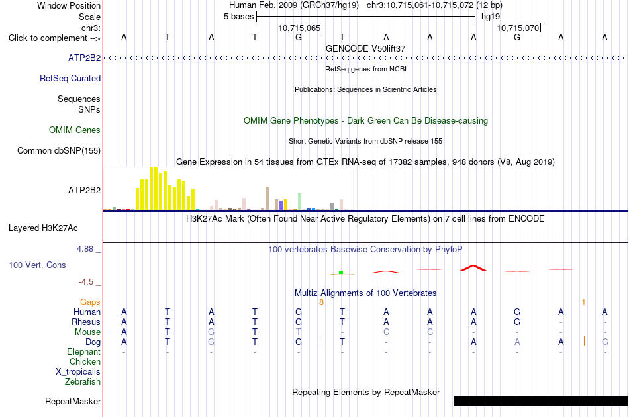This screenshot has height=417, width=629.
Task: Click the Mouse alignment row label
Action: pos(87,332)
